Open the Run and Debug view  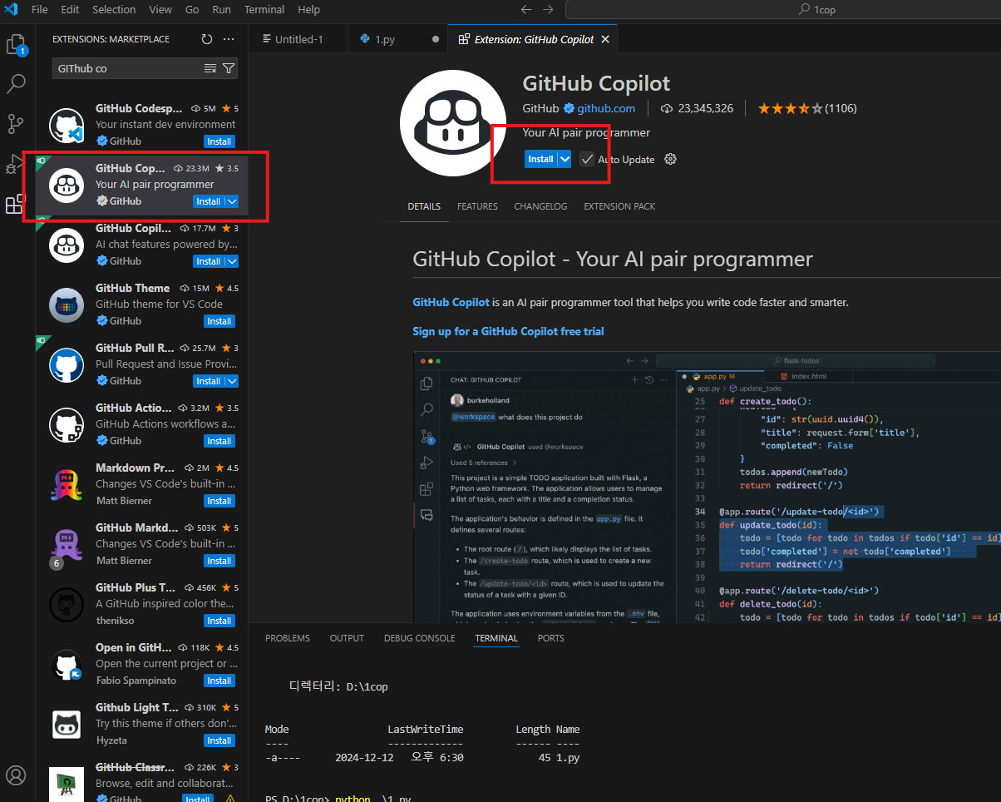pos(14,164)
